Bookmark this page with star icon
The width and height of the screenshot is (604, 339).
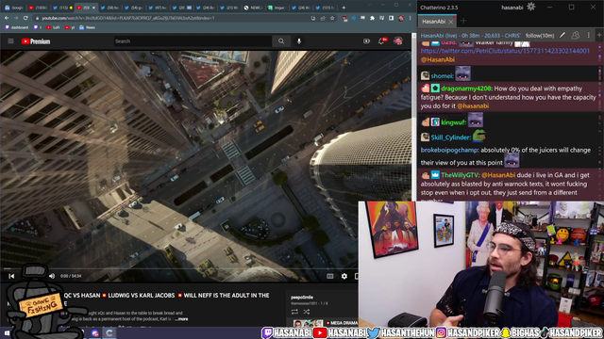click(332, 18)
